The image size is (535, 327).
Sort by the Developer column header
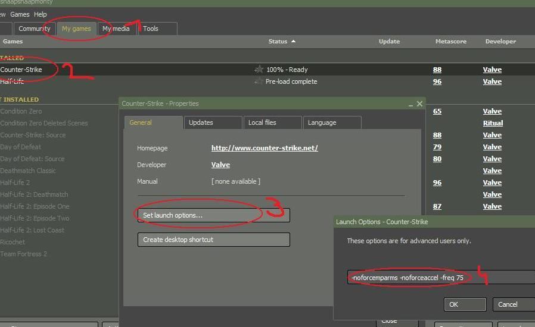(500, 41)
